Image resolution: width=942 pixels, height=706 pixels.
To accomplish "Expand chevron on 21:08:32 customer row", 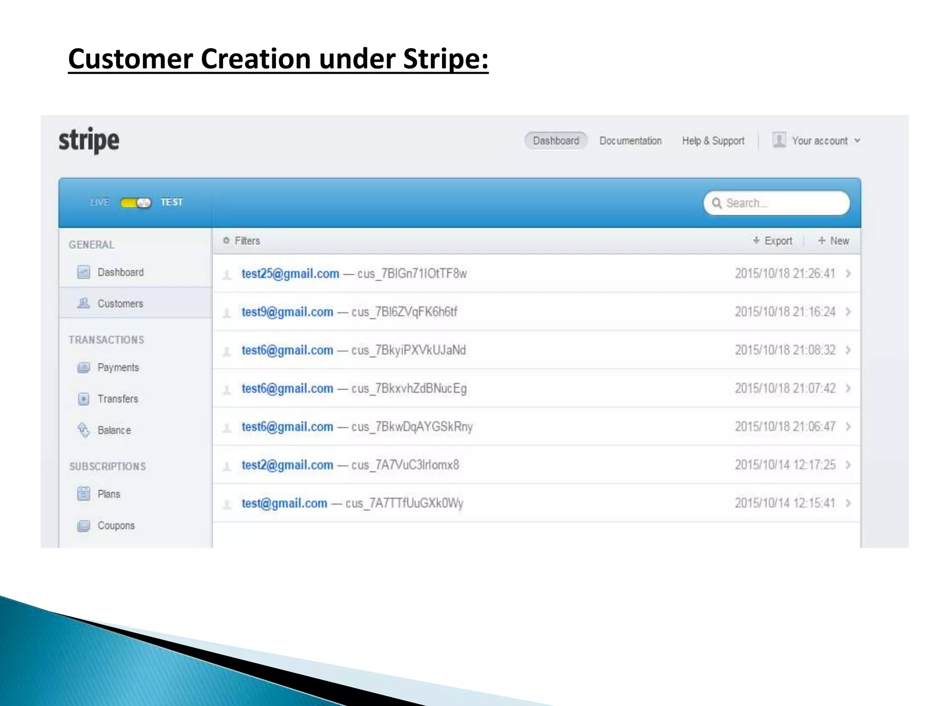I will pyautogui.click(x=848, y=350).
